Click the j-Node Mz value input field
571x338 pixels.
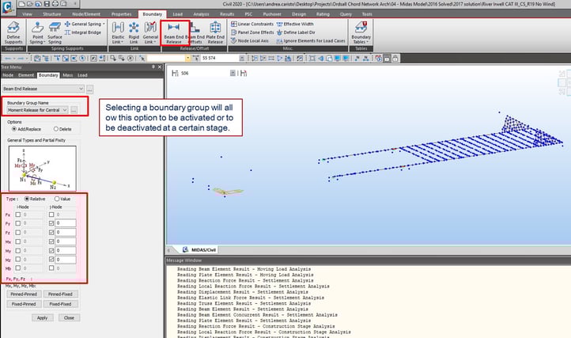pos(66,260)
